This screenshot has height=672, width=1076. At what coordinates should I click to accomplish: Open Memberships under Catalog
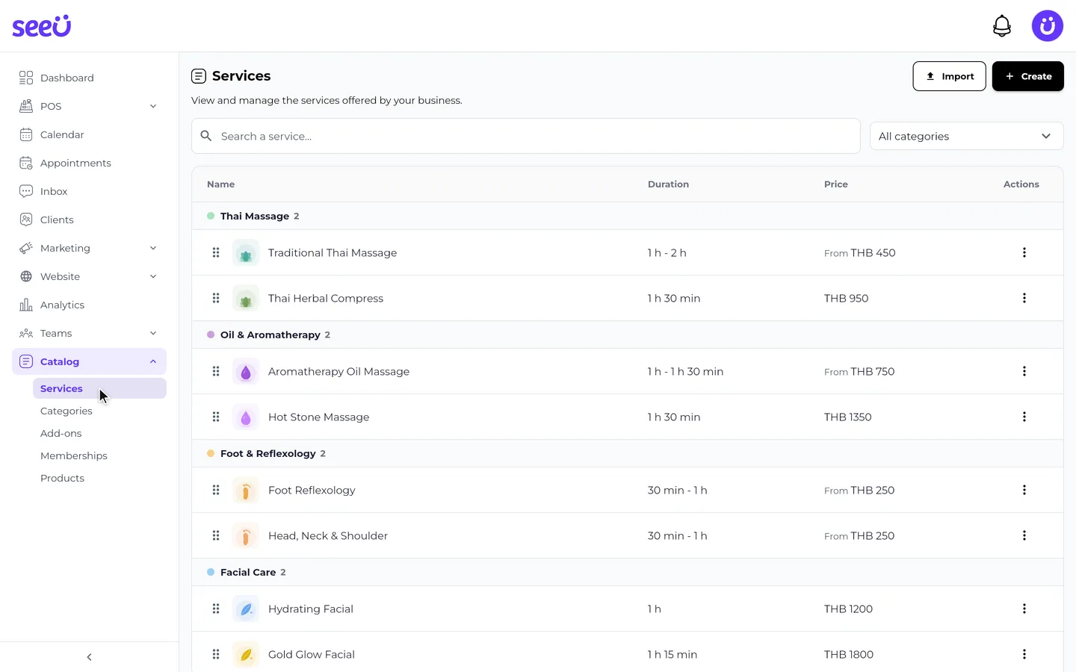tap(74, 455)
